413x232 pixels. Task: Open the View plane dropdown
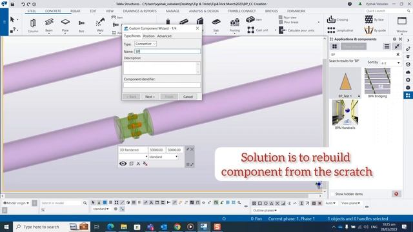pos(350,203)
